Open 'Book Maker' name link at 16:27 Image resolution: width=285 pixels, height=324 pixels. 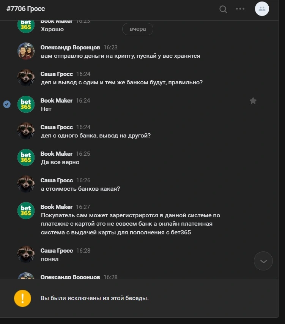click(x=56, y=207)
